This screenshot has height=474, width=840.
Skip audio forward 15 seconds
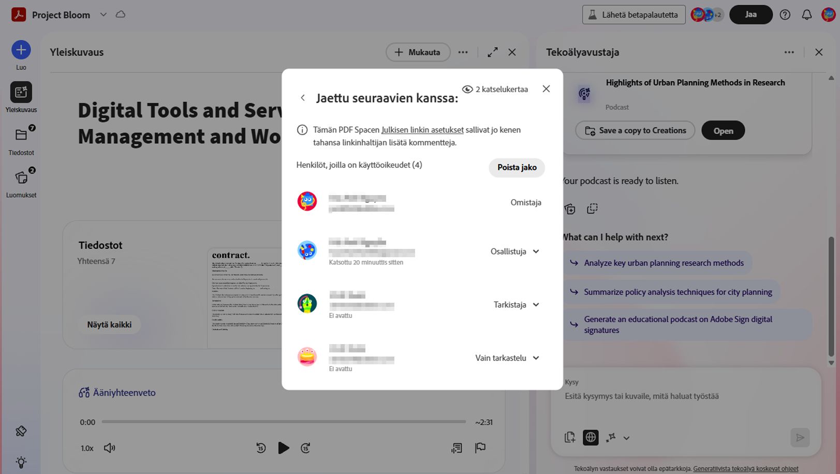[x=305, y=448]
